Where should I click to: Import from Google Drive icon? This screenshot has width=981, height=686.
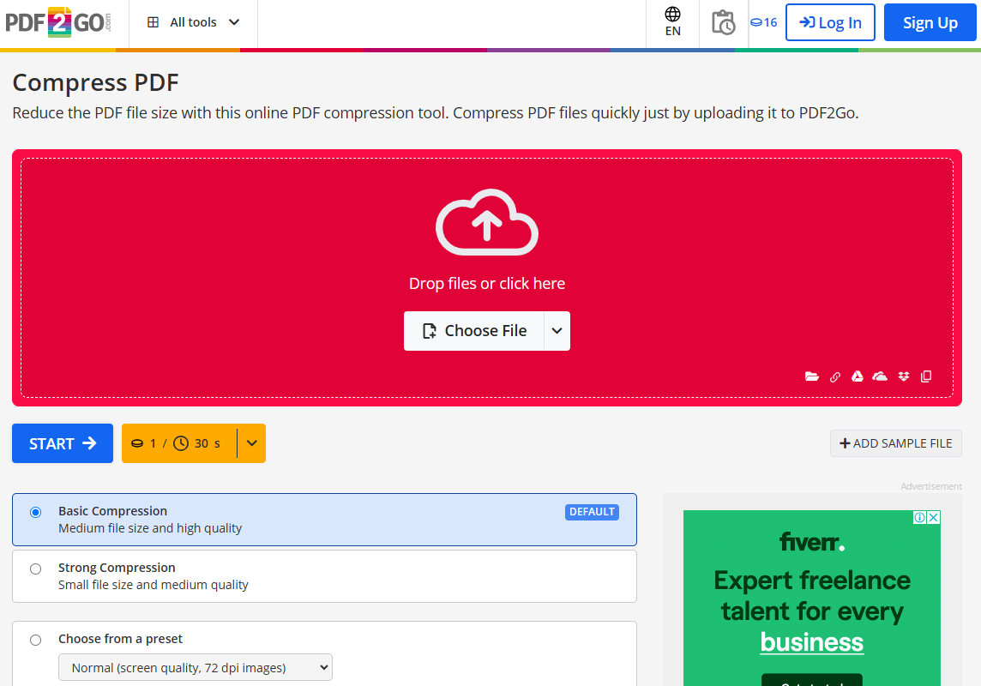[x=857, y=376]
